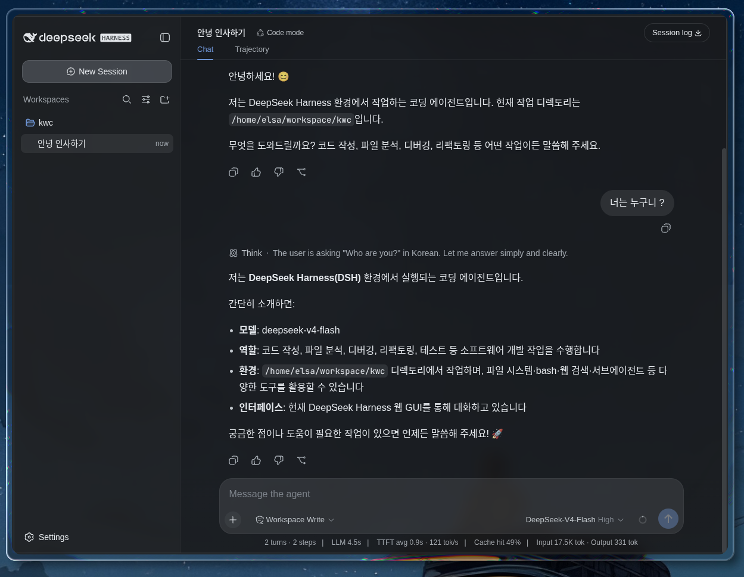Click 'Input 17.5K tok · Output 331 tok'
Image resolution: width=744 pixels, height=577 pixels.
pos(587,542)
